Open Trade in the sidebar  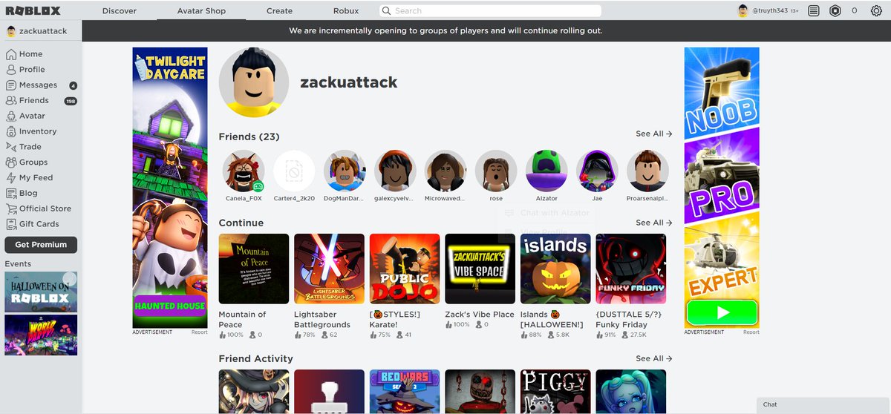pos(24,148)
